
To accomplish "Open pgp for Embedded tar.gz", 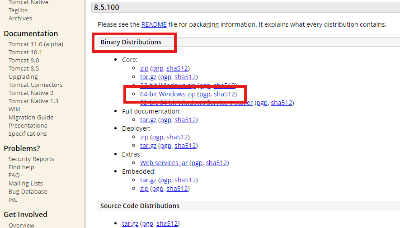I will pyautogui.click(x=165, y=180).
